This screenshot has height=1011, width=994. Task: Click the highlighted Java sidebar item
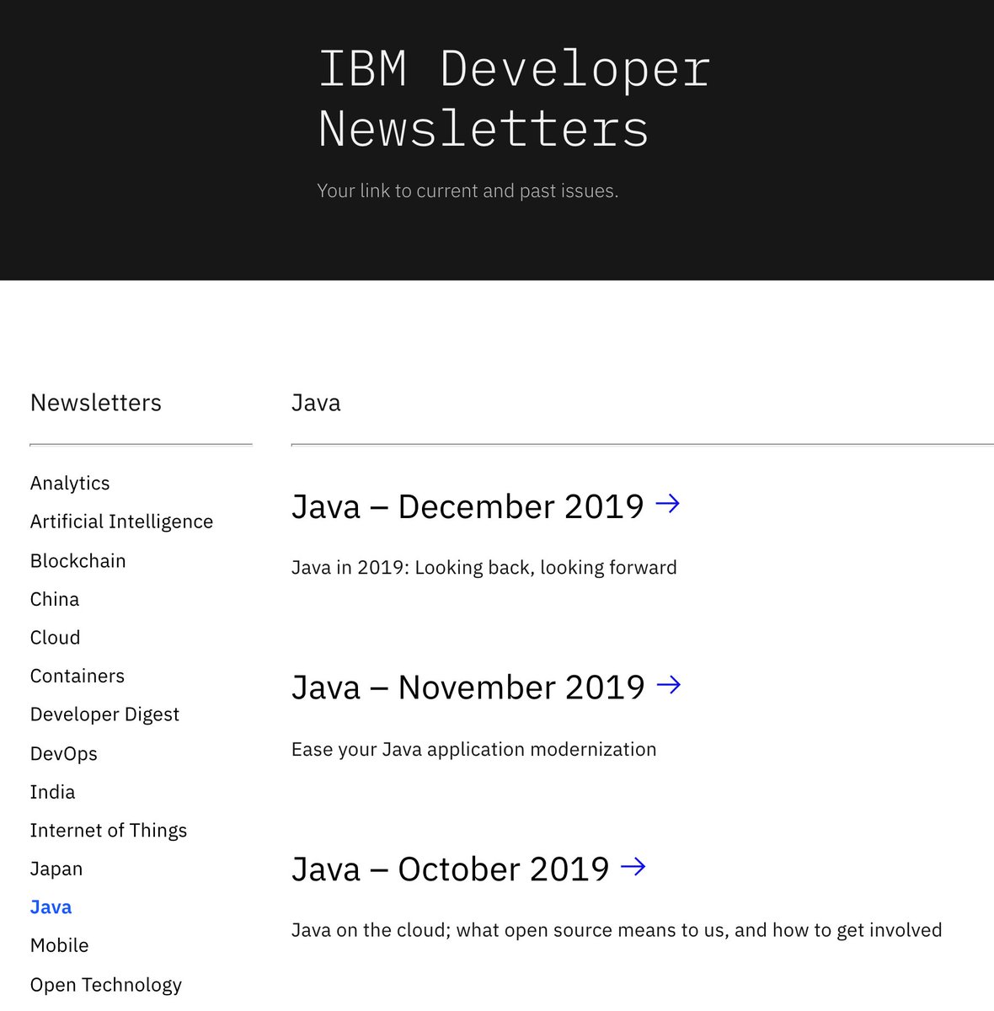51,907
